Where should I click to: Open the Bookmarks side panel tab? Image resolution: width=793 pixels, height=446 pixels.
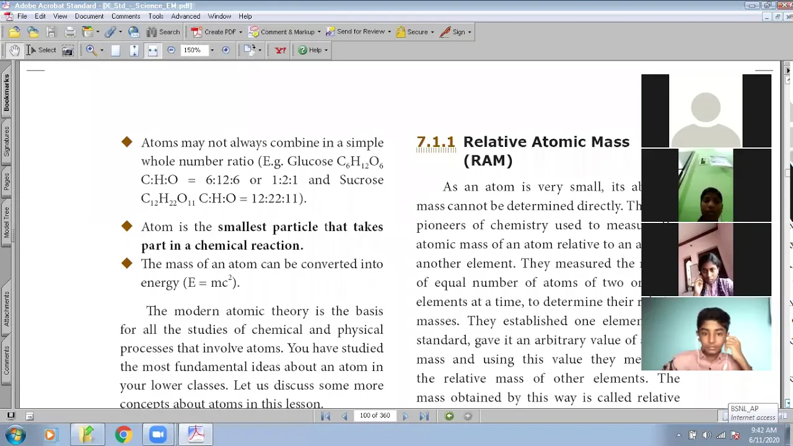tap(6, 92)
